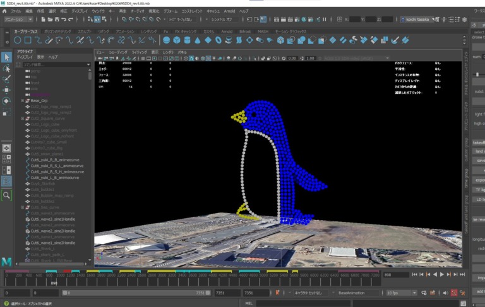Image resolution: width=485 pixels, height=307 pixels.
Task: Choose the Move tool in toolbox
Action: [x=6, y=90]
